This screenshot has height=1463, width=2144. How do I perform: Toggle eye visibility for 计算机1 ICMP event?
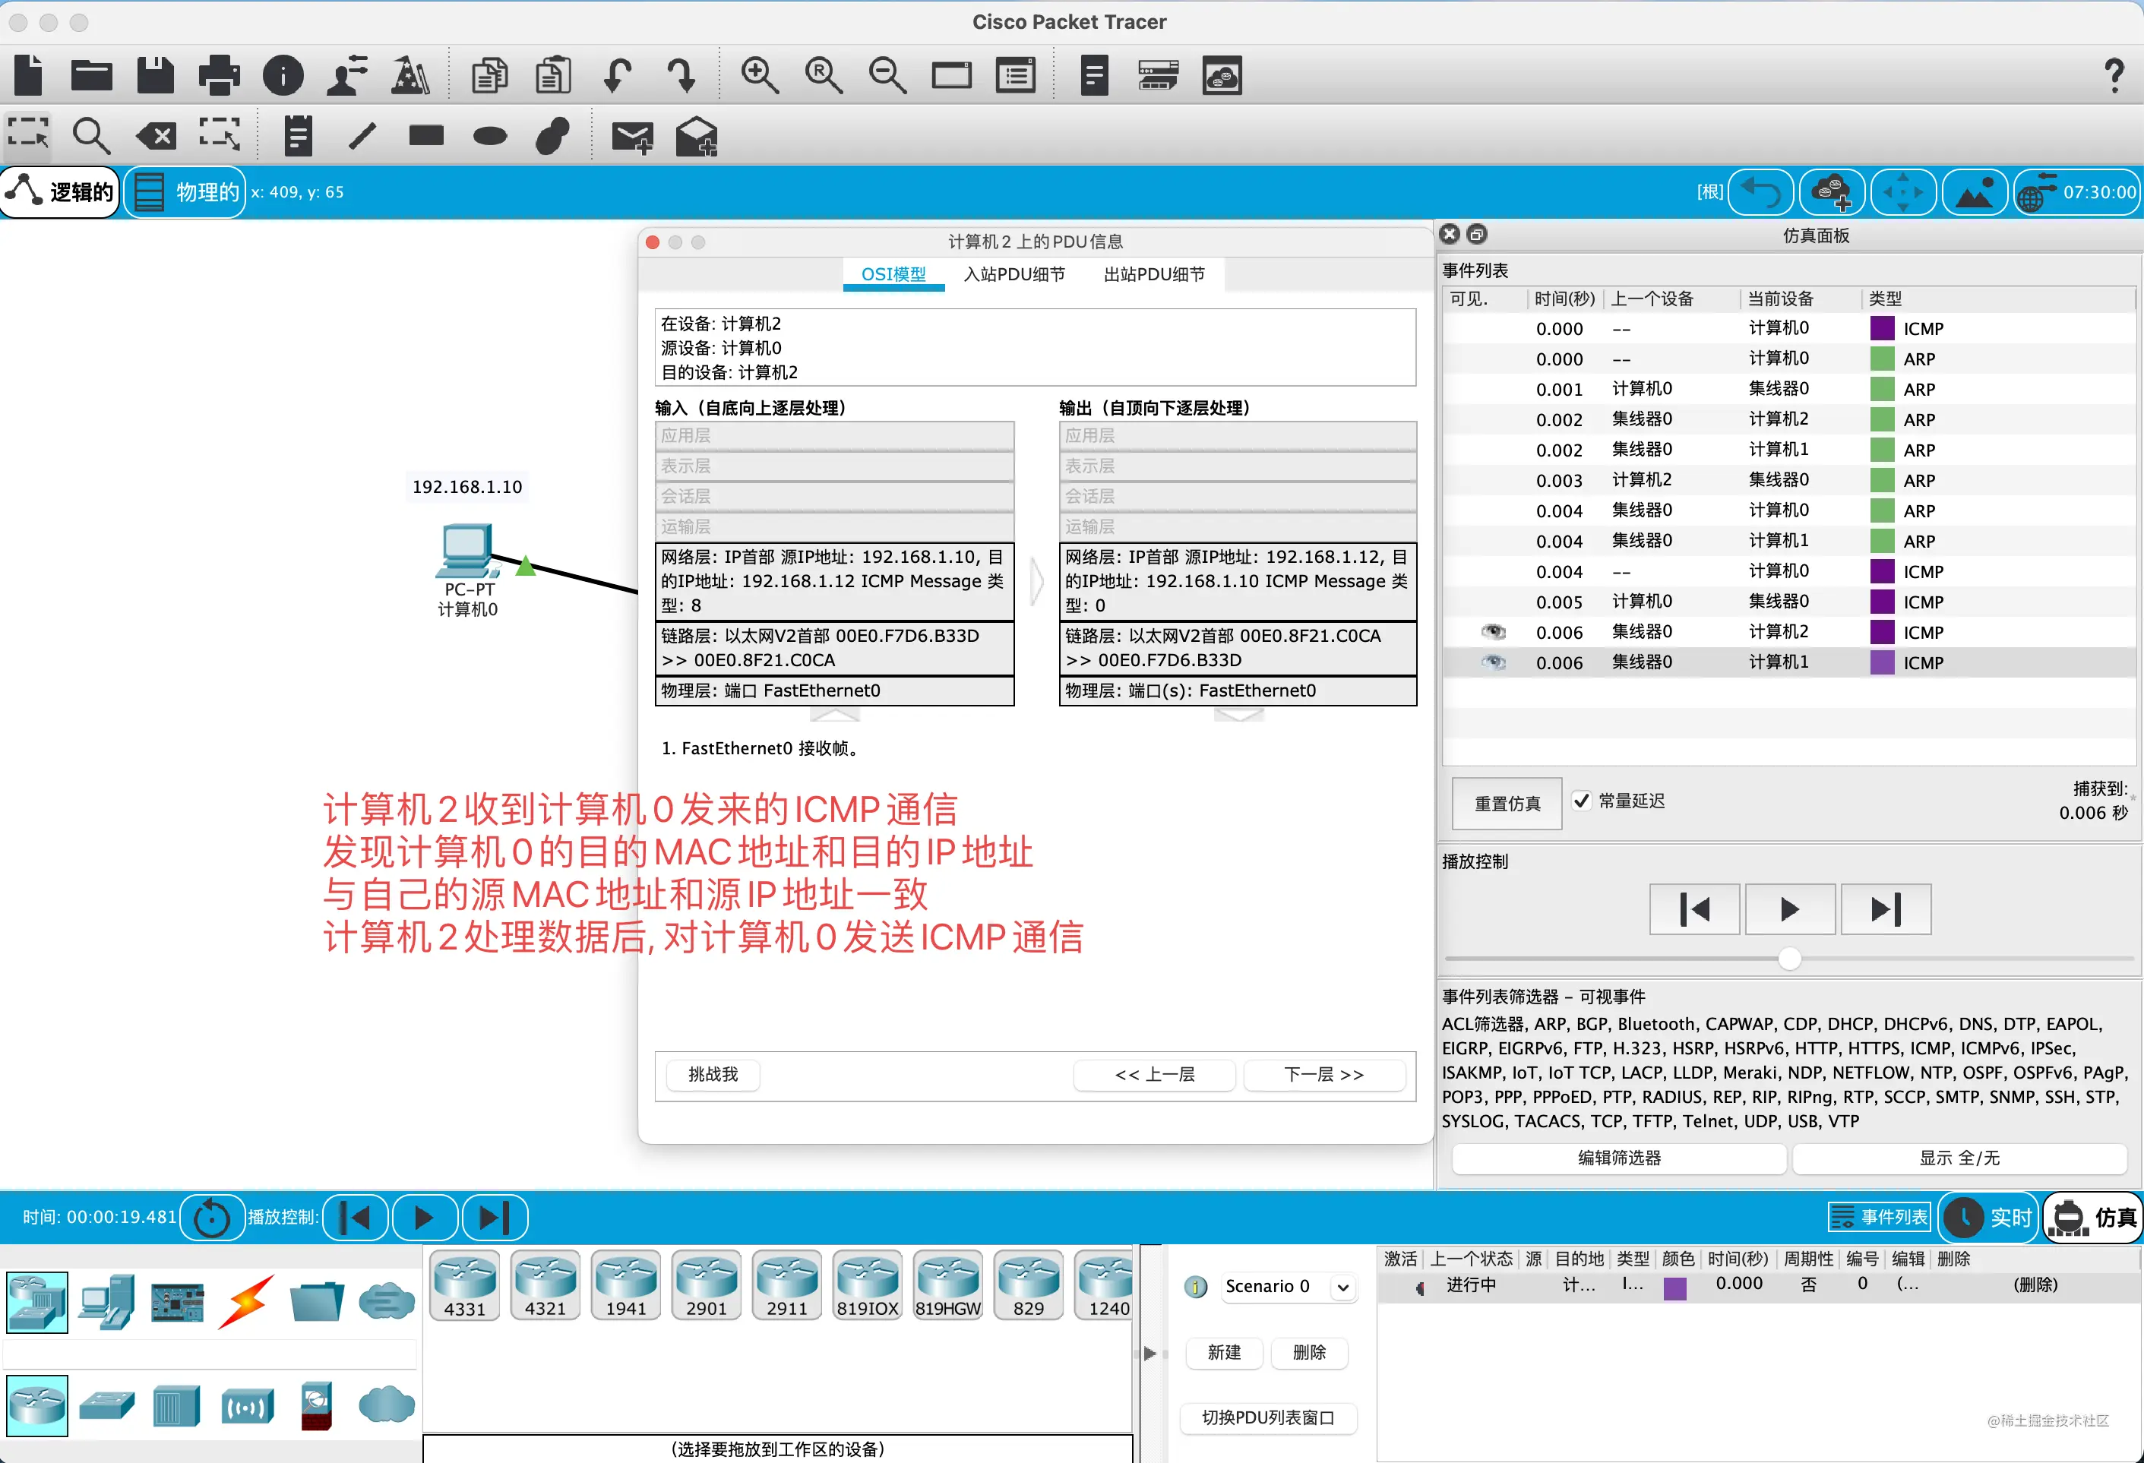1494,662
